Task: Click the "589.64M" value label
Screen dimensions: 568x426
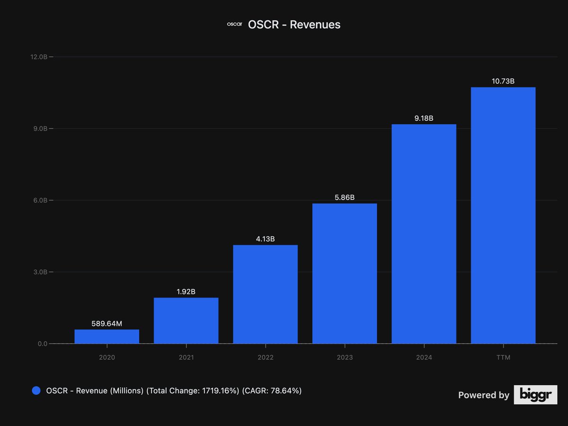Action: point(107,324)
